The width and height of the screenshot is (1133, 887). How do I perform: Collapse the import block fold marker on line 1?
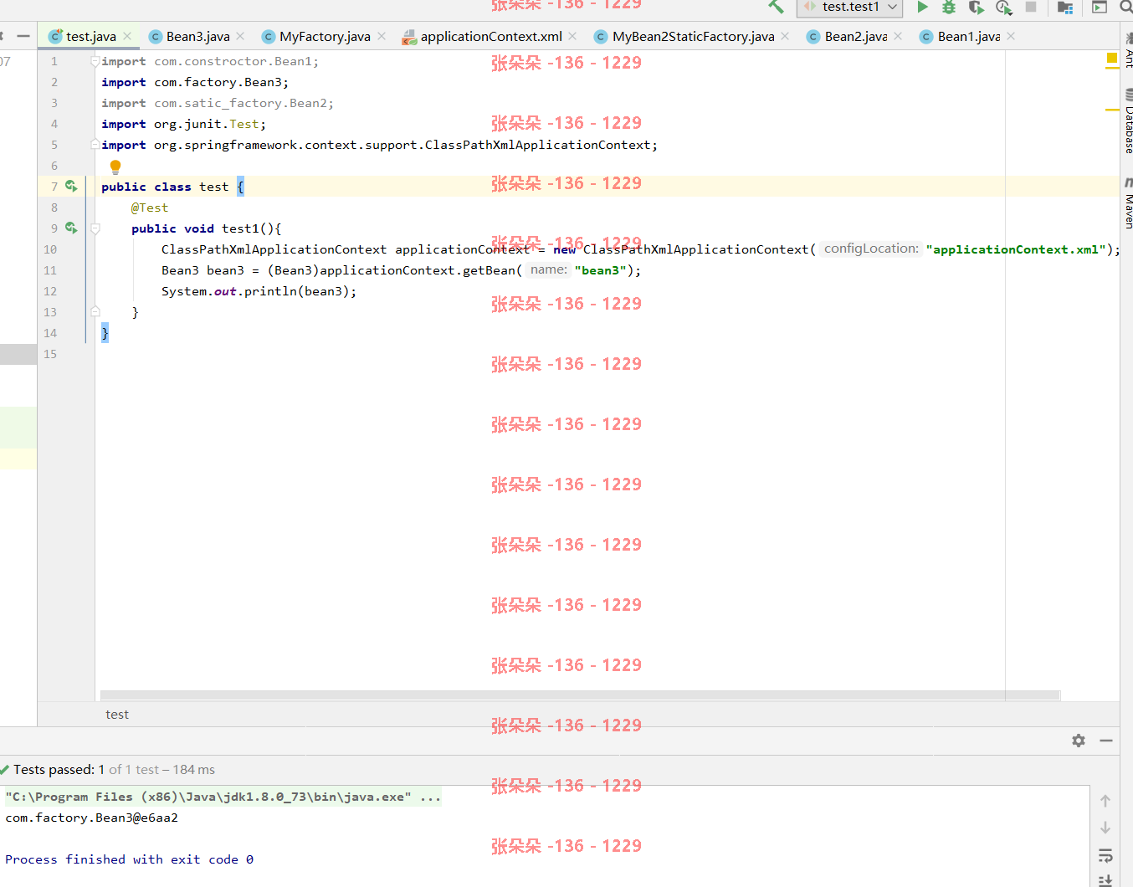(x=95, y=61)
